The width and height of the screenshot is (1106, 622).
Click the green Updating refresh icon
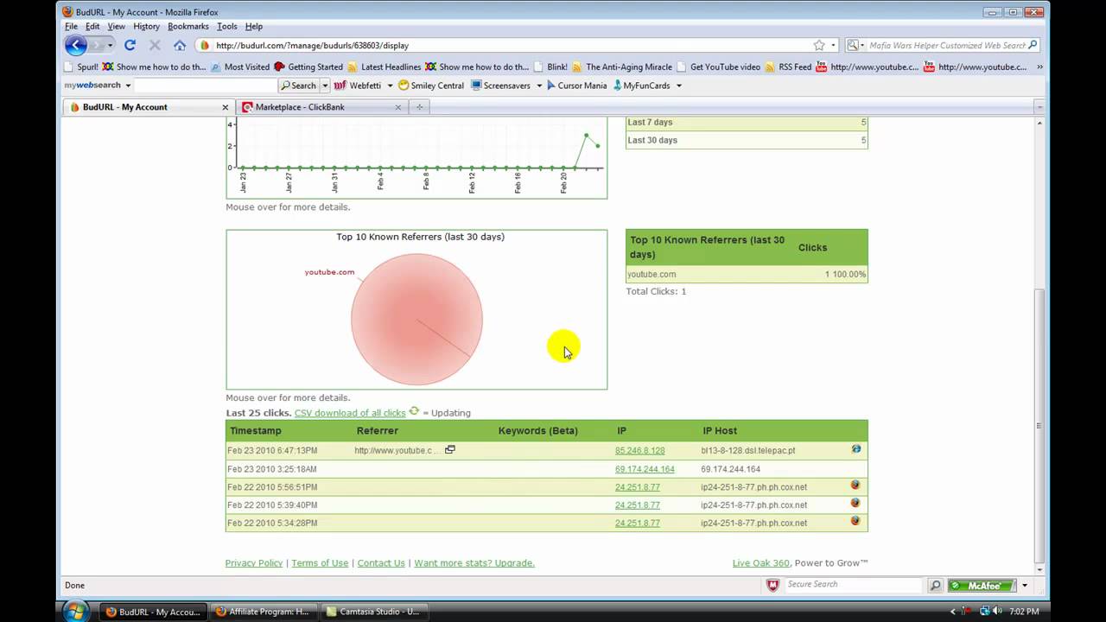(x=414, y=411)
